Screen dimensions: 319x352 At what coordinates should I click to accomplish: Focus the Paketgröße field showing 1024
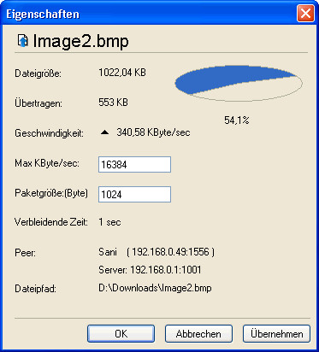tap(134, 194)
